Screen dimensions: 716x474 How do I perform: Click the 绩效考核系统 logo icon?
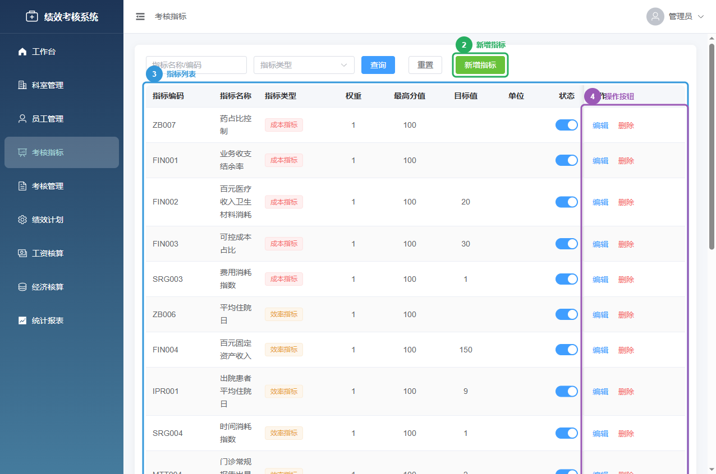pos(32,16)
